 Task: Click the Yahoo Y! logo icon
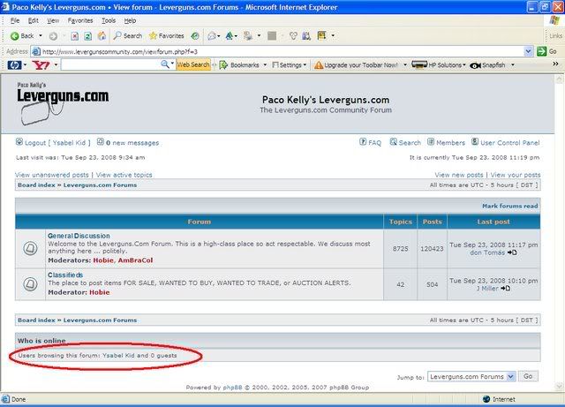[x=41, y=65]
